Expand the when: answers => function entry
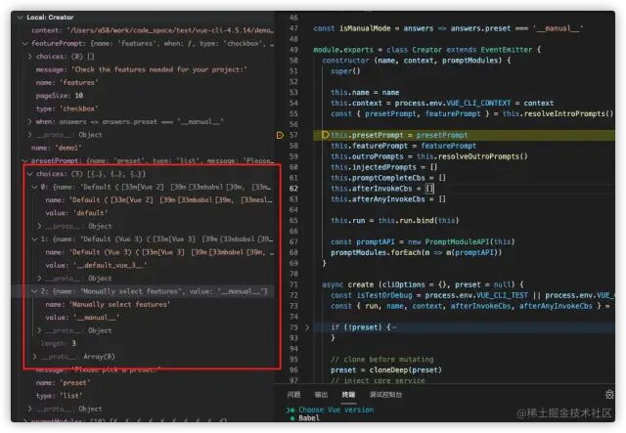This screenshot has height=433, width=626. coord(30,122)
